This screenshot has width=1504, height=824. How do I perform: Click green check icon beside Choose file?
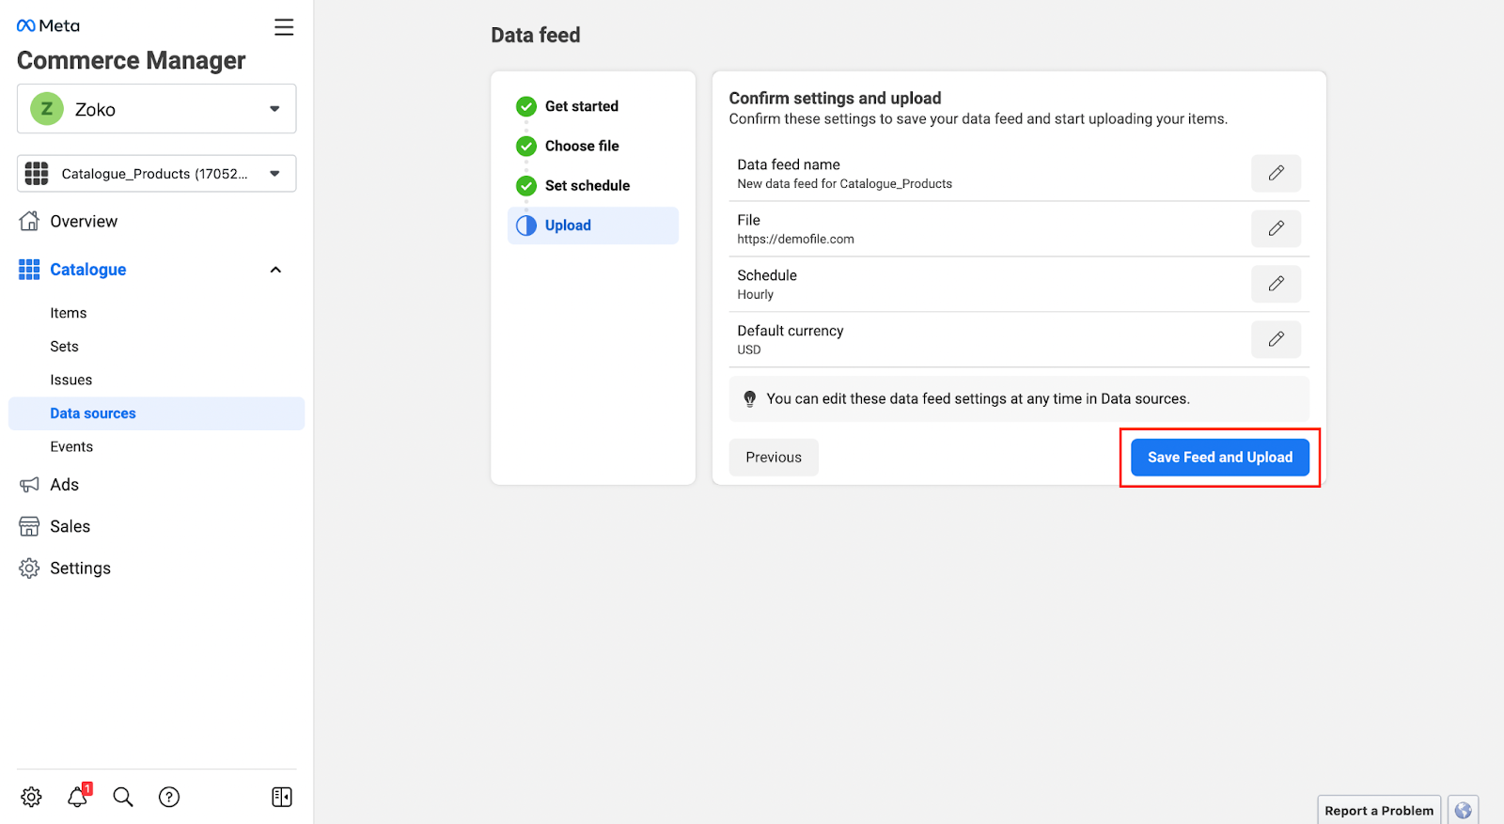click(526, 146)
